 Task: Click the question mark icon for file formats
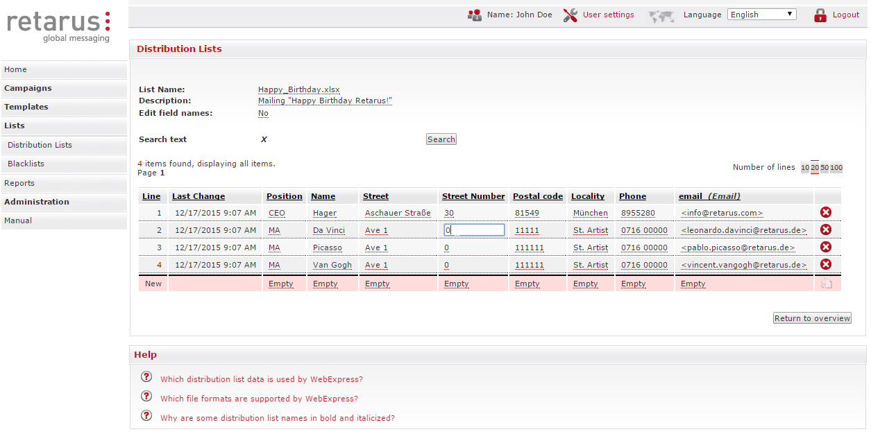(146, 397)
